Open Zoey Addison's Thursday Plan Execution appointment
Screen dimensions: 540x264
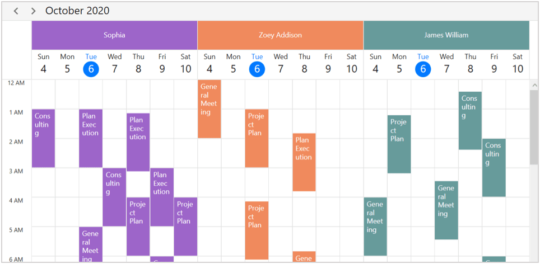pos(304,162)
